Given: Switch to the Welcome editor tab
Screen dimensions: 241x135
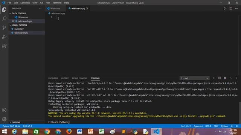Looking at the screenshot, I should (55, 8).
